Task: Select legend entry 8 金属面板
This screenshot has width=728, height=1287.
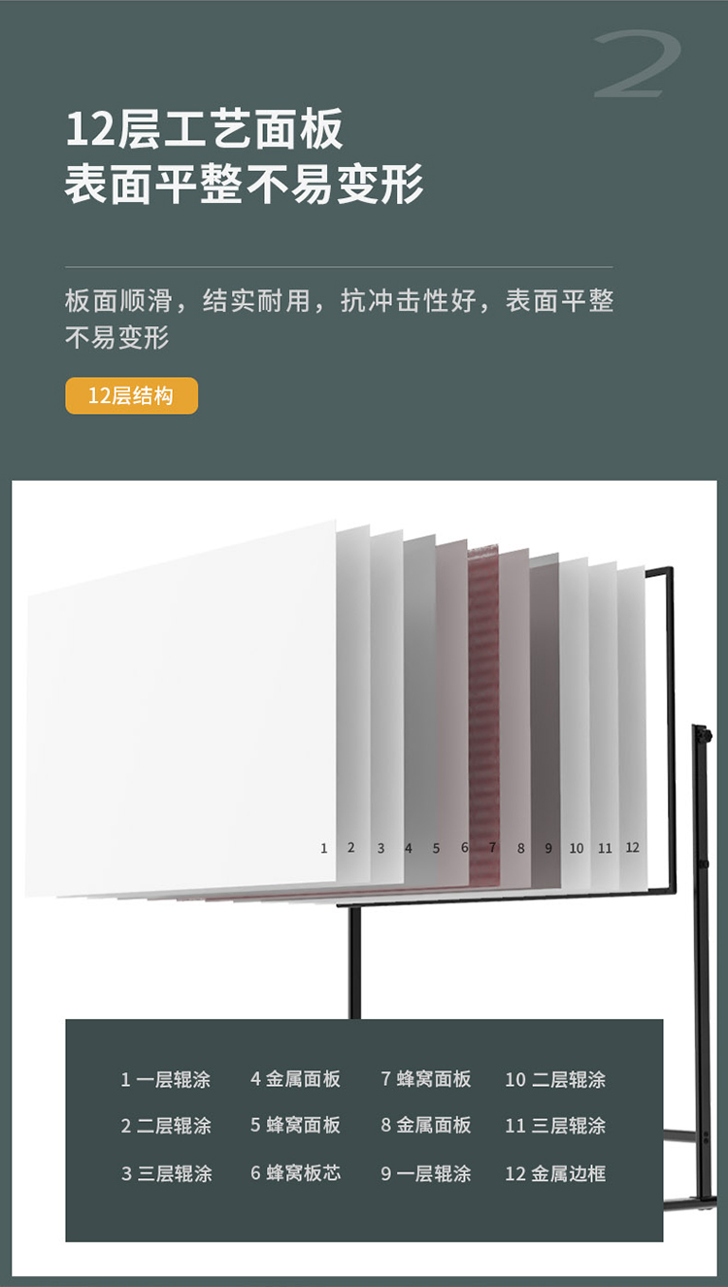Action: point(426,1126)
